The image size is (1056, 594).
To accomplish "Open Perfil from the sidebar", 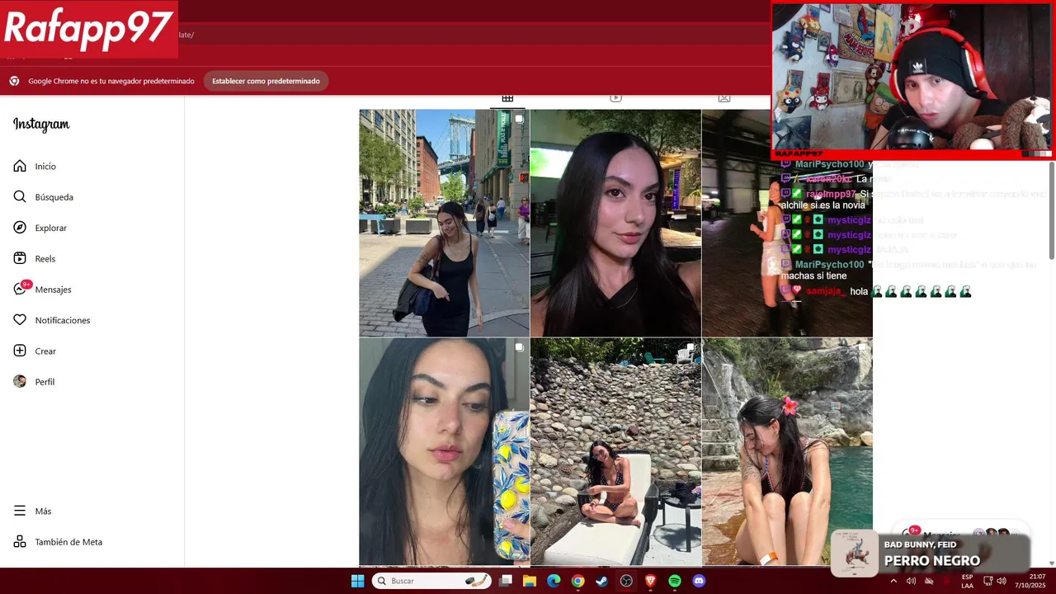I will [x=34, y=381].
